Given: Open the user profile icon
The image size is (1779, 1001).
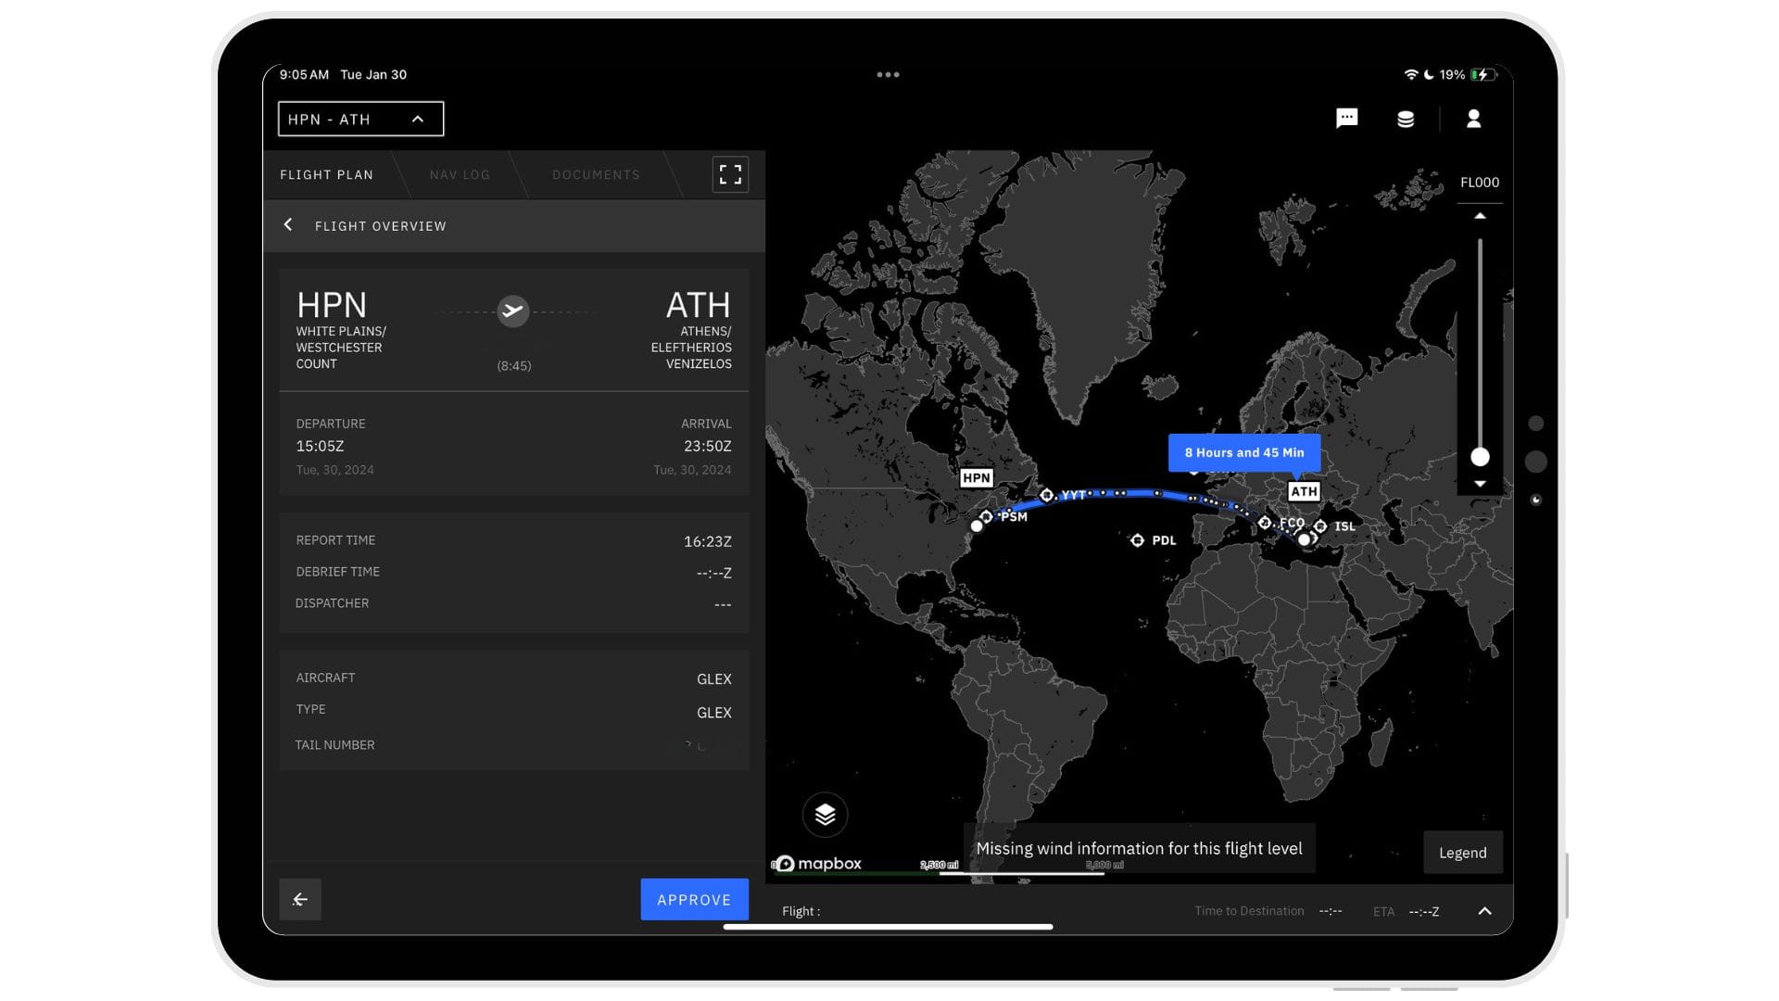Looking at the screenshot, I should [1473, 118].
